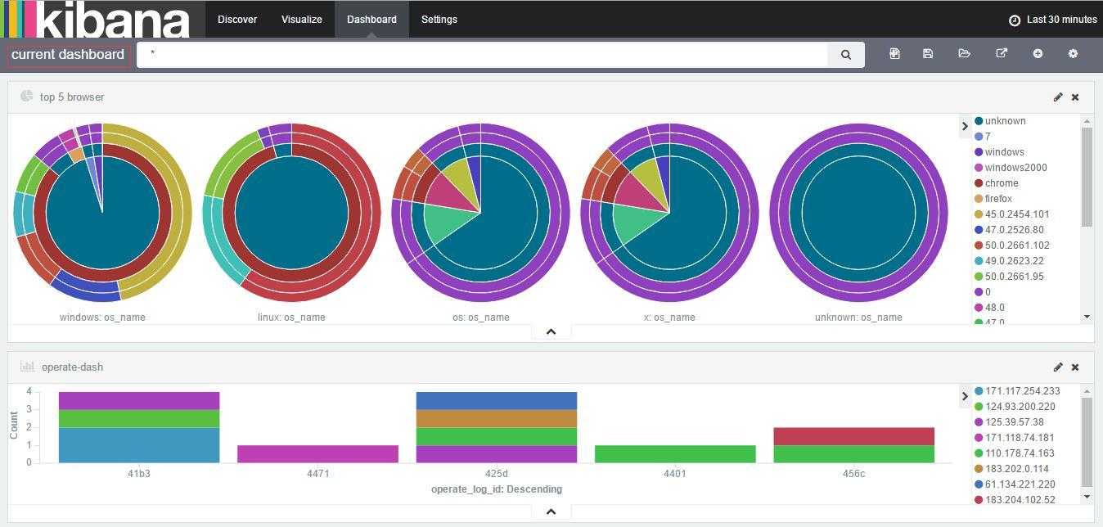
Task: Collapse the operate-dash legend
Action: click(965, 396)
